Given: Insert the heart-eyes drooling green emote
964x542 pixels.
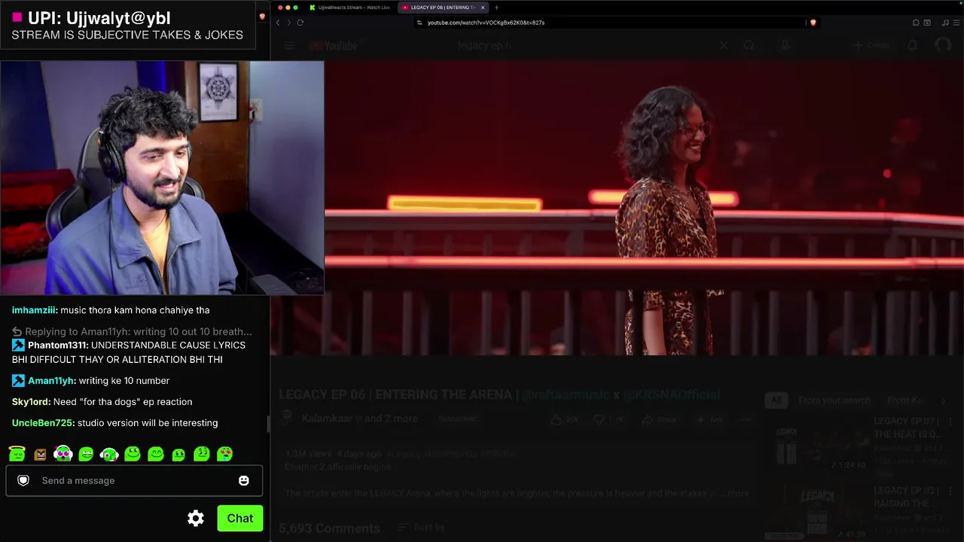Looking at the screenshot, I should (224, 454).
